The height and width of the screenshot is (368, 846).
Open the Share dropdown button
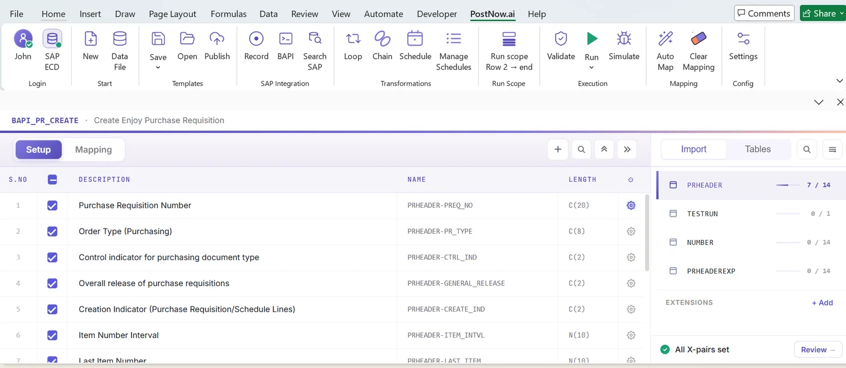(x=822, y=14)
